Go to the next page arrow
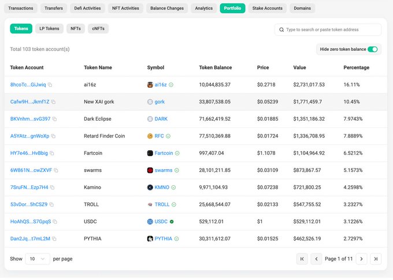393x280 pixels. tap(361, 259)
